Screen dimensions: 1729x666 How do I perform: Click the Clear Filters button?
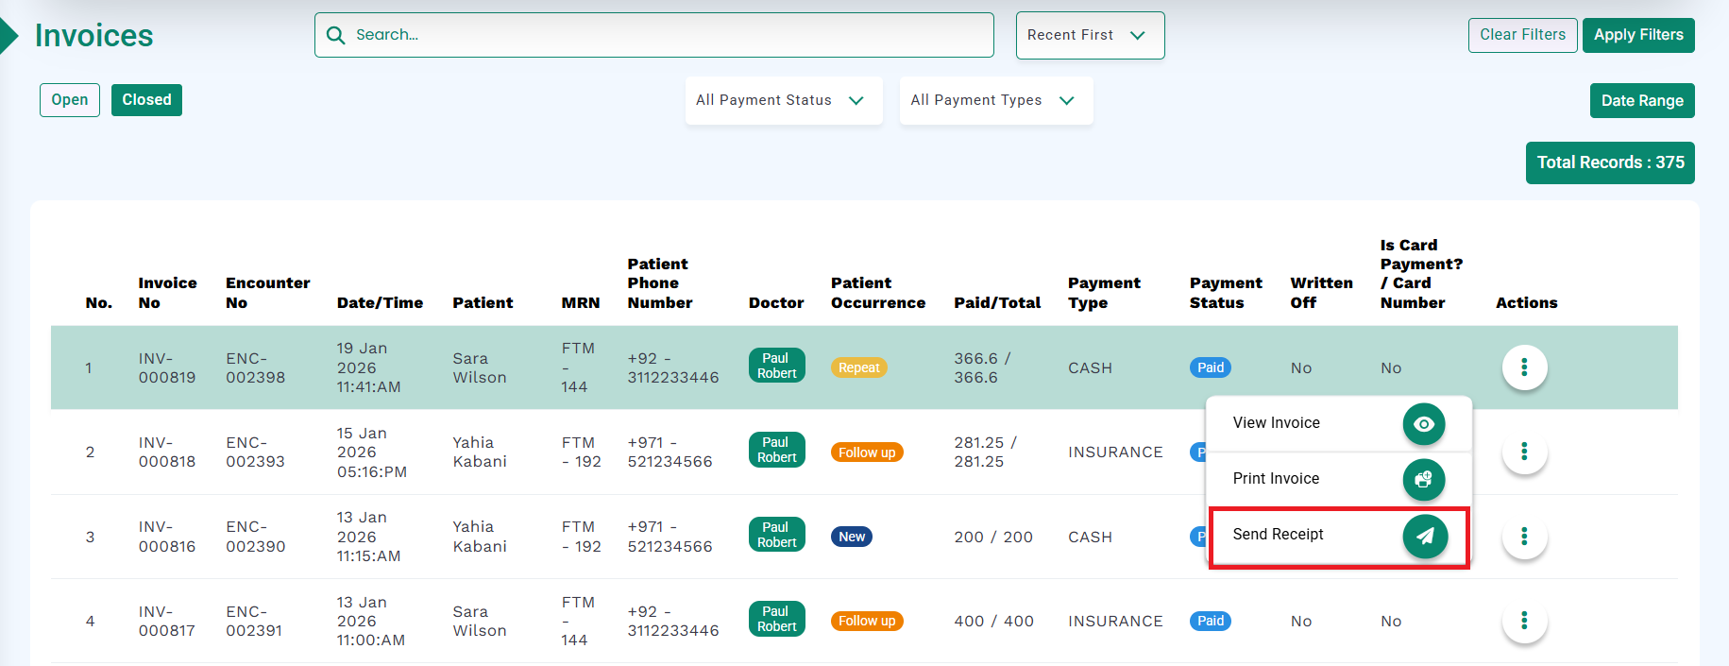coord(1521,35)
